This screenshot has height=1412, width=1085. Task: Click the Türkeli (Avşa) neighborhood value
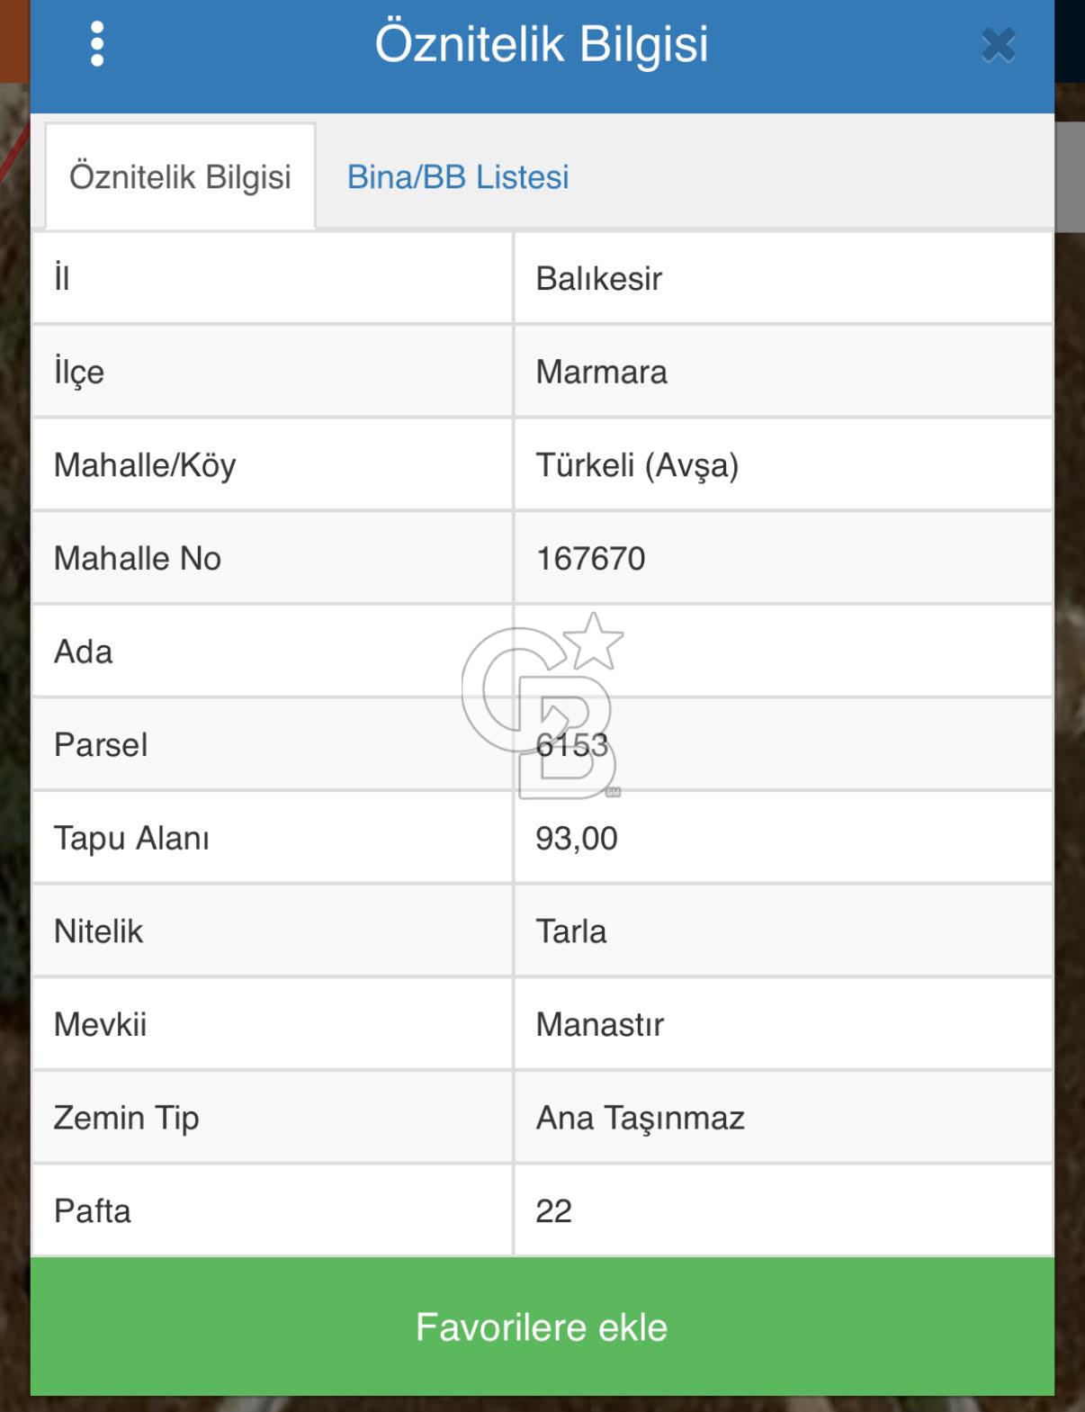pos(637,465)
